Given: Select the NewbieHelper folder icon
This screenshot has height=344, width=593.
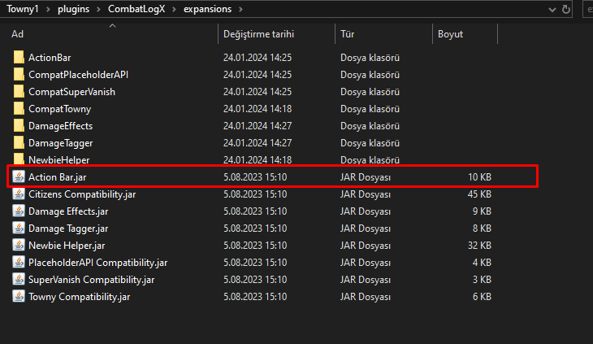Looking at the screenshot, I should tap(19, 159).
